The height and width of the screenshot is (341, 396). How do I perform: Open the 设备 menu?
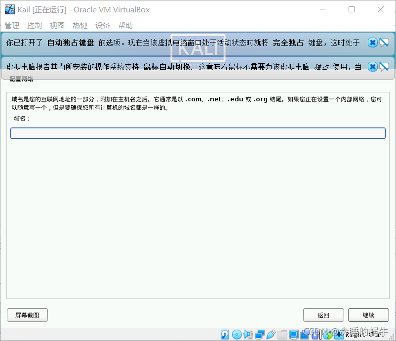pyautogui.click(x=103, y=26)
